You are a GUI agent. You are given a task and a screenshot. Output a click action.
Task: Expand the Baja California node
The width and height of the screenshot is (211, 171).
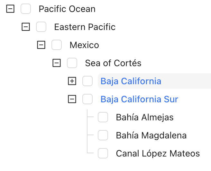click(72, 81)
